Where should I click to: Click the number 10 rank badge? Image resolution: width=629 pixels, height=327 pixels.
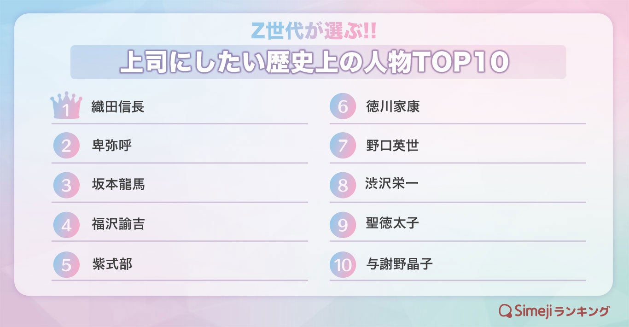[x=343, y=264]
